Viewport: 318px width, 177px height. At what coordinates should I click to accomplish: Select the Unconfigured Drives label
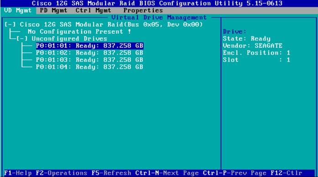69,39
